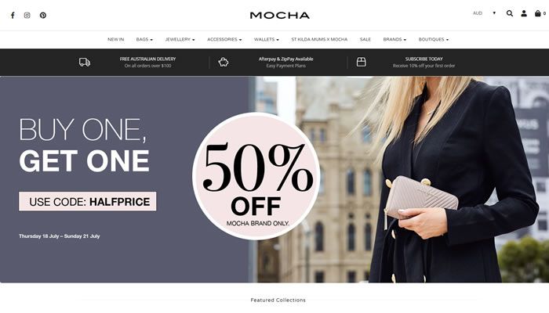Click the search magnifier icon
Screen dimensions: 549x313
(x=510, y=13)
